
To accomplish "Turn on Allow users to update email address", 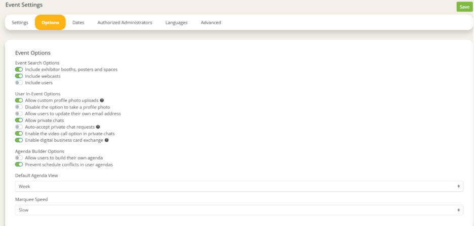I will coord(19,114).
